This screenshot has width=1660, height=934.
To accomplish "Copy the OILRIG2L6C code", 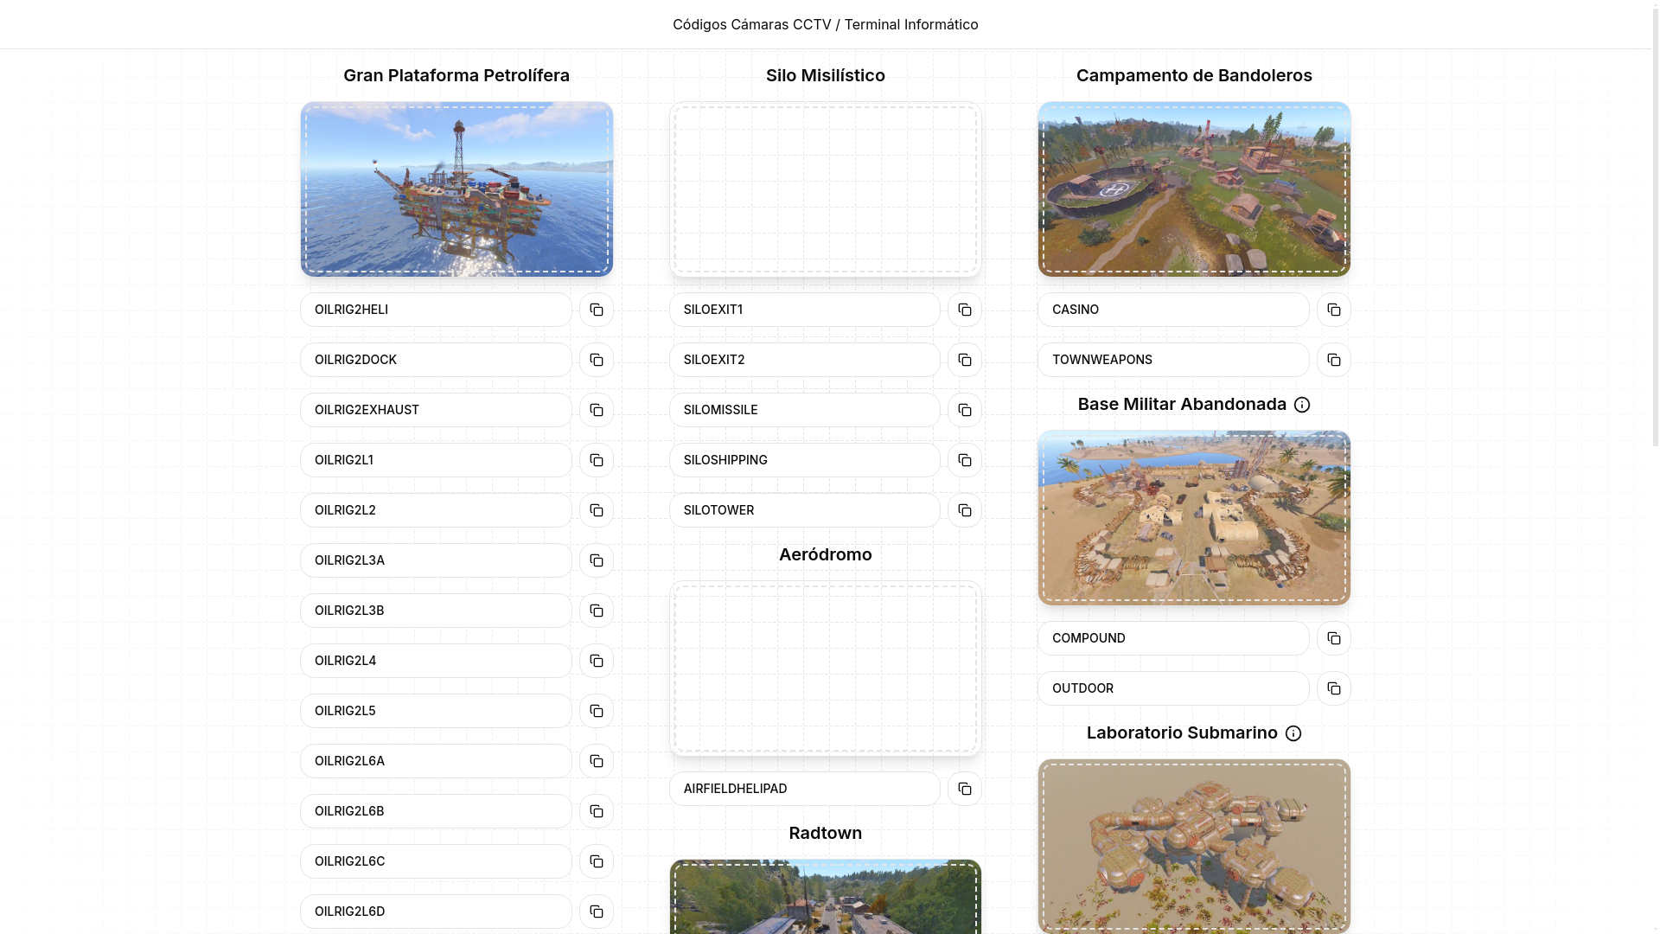I will tap(597, 861).
